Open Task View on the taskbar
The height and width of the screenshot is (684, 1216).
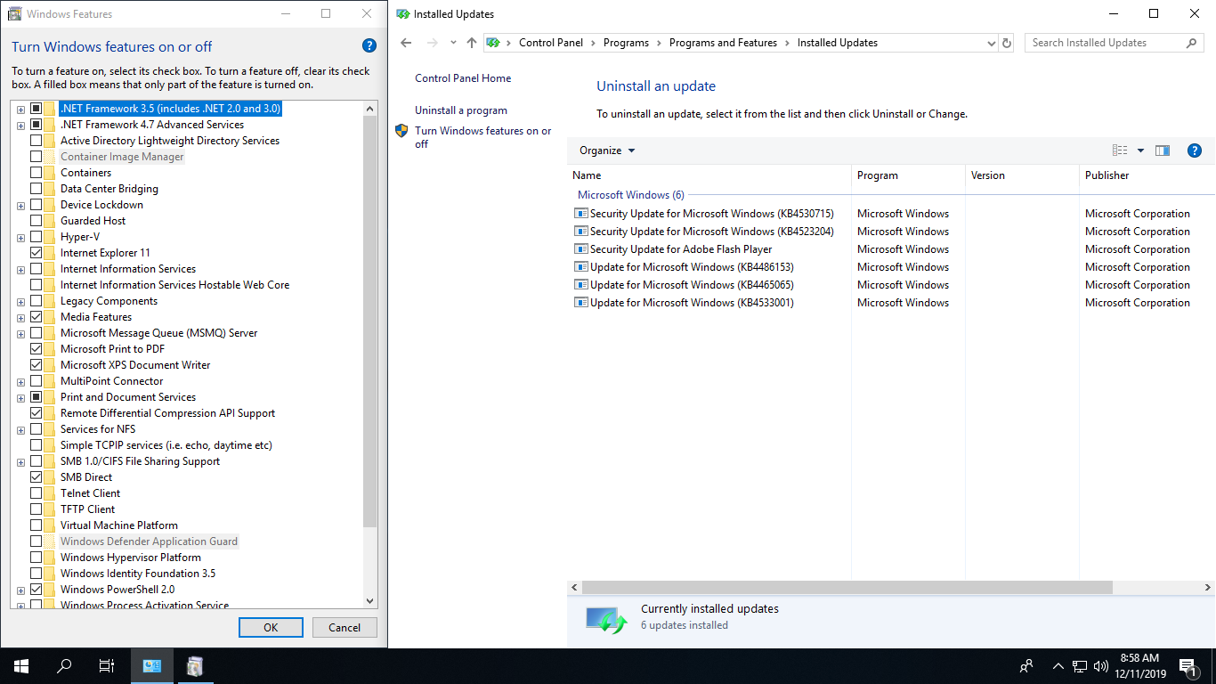(107, 665)
